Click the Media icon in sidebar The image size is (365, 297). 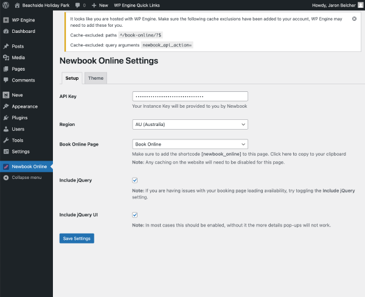click(x=6, y=58)
